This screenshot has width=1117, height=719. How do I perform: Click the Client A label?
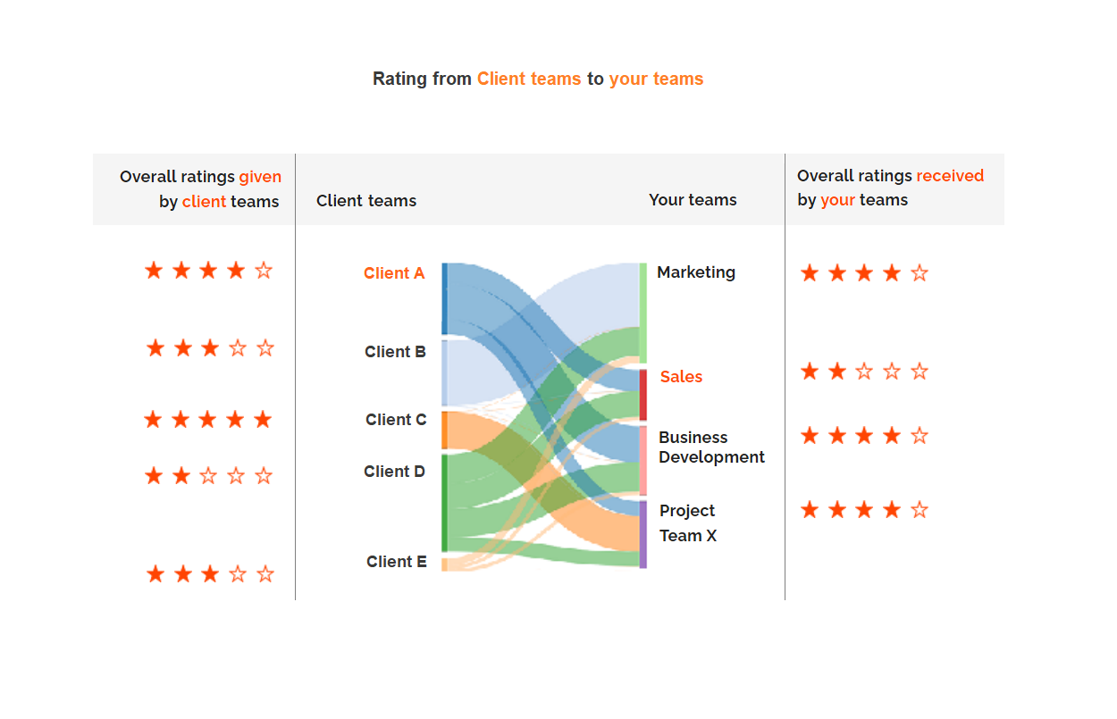(394, 273)
